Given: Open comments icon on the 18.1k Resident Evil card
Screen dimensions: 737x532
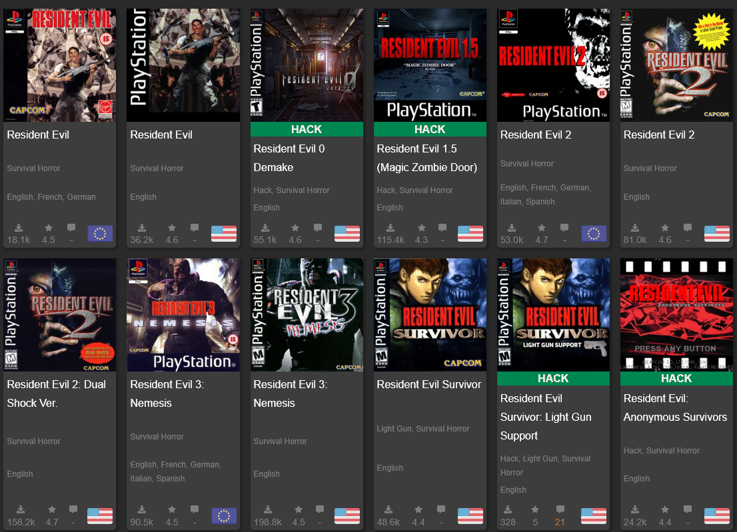Looking at the screenshot, I should (x=71, y=227).
